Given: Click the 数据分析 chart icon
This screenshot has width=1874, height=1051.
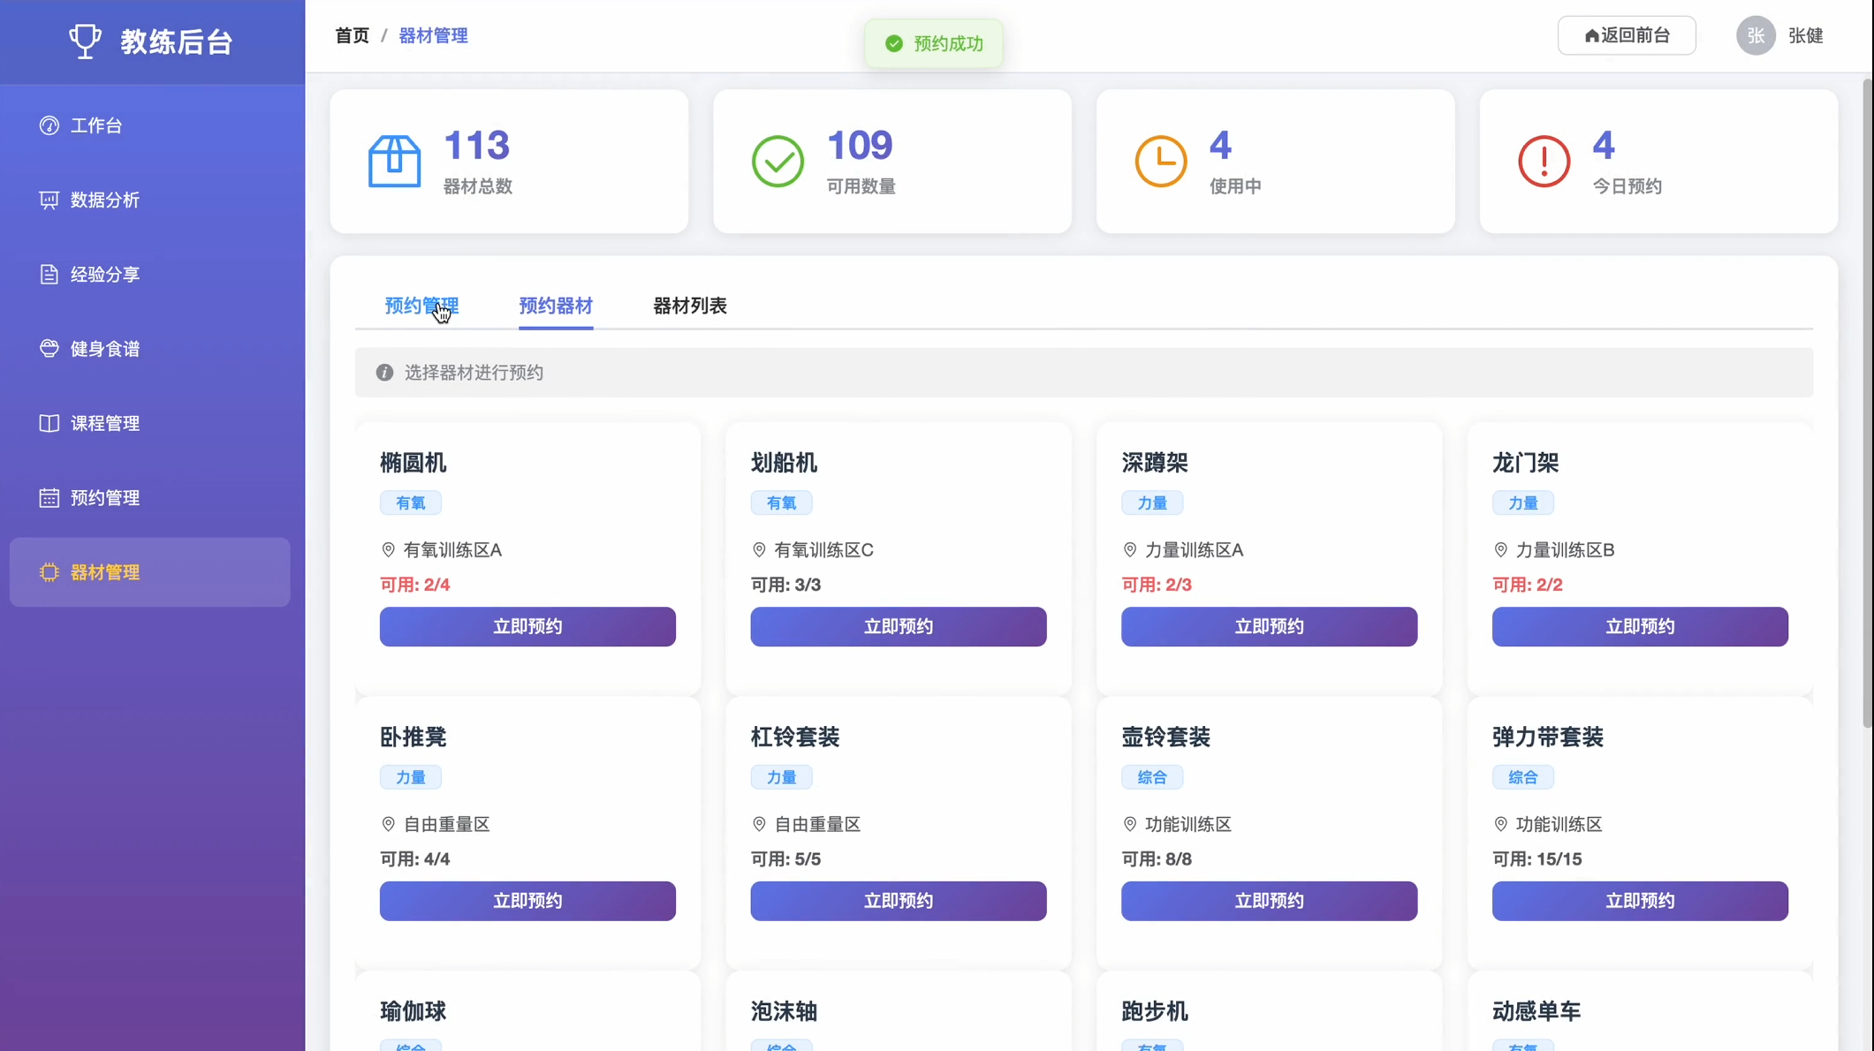Looking at the screenshot, I should tap(49, 200).
